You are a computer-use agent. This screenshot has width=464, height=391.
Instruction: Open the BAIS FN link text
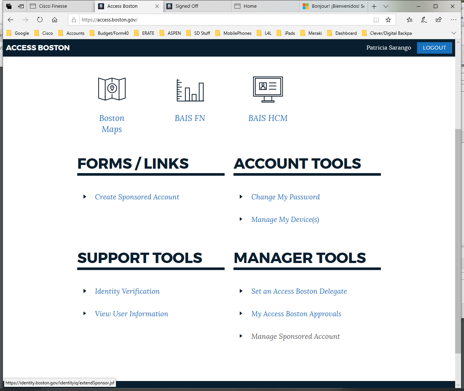pyautogui.click(x=190, y=118)
